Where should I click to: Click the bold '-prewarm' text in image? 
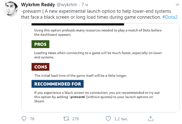pyautogui.click(x=77, y=97)
